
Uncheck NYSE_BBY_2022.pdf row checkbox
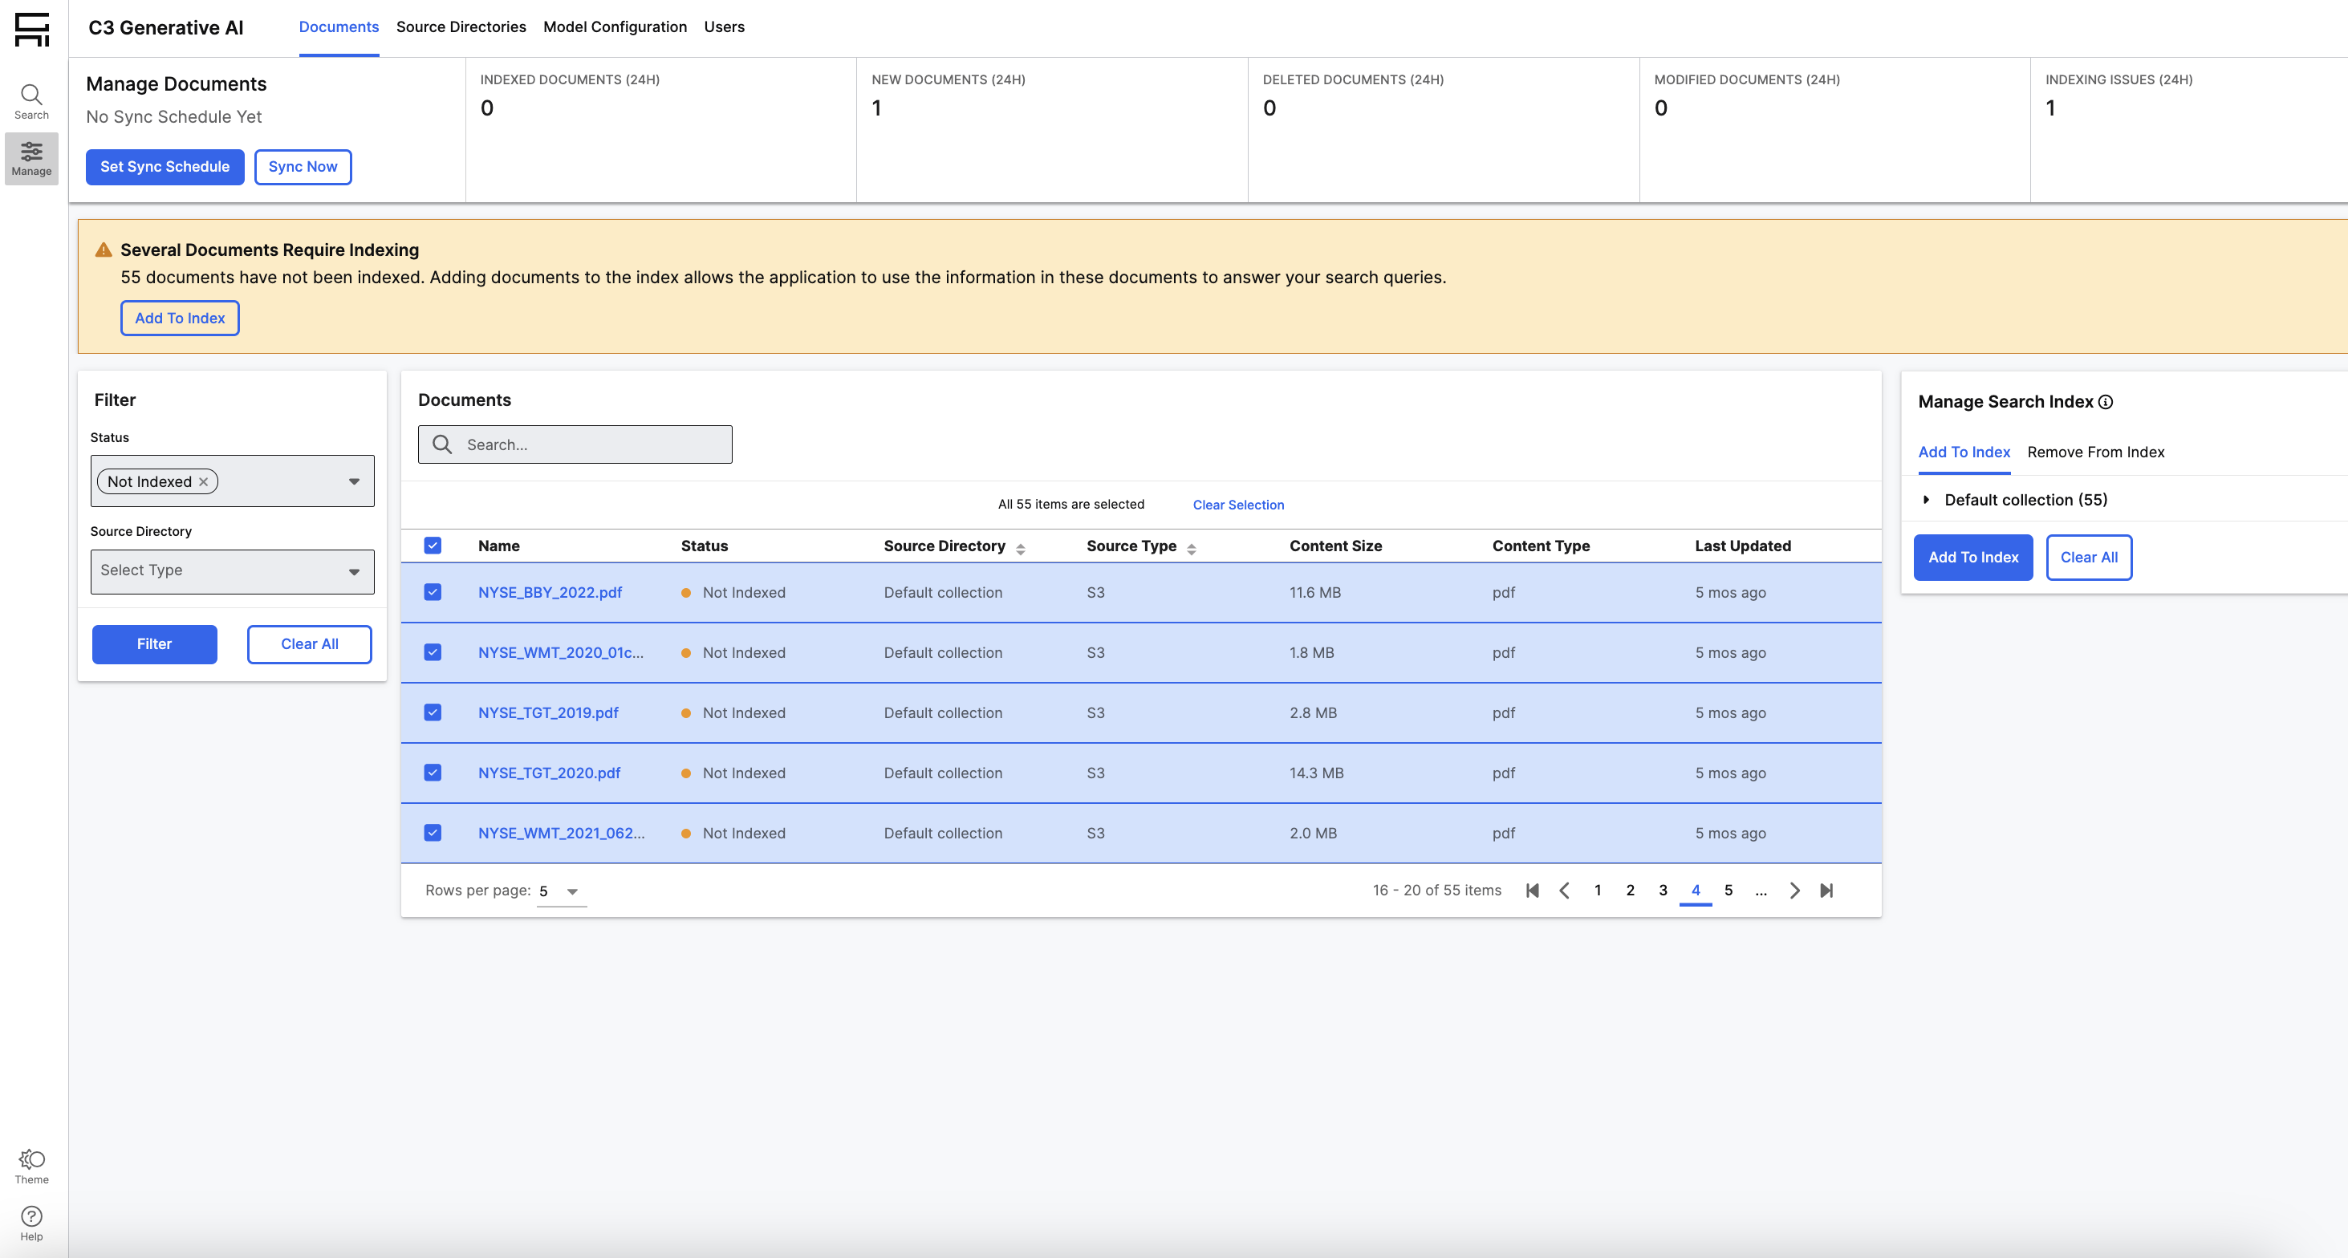[433, 593]
